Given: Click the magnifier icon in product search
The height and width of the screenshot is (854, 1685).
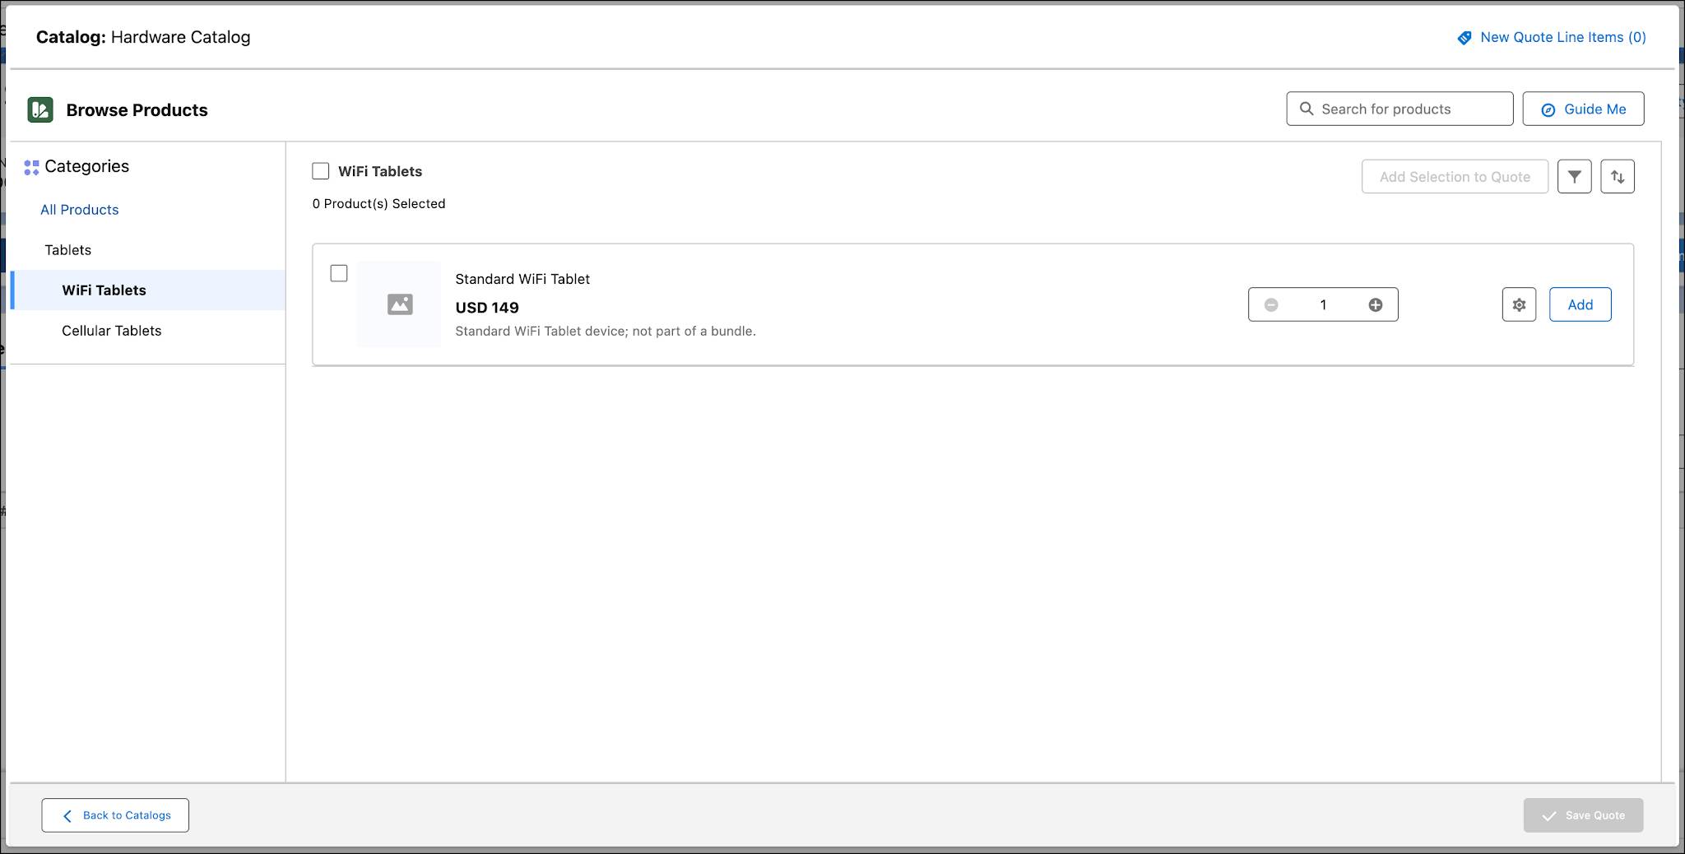Looking at the screenshot, I should coord(1306,109).
